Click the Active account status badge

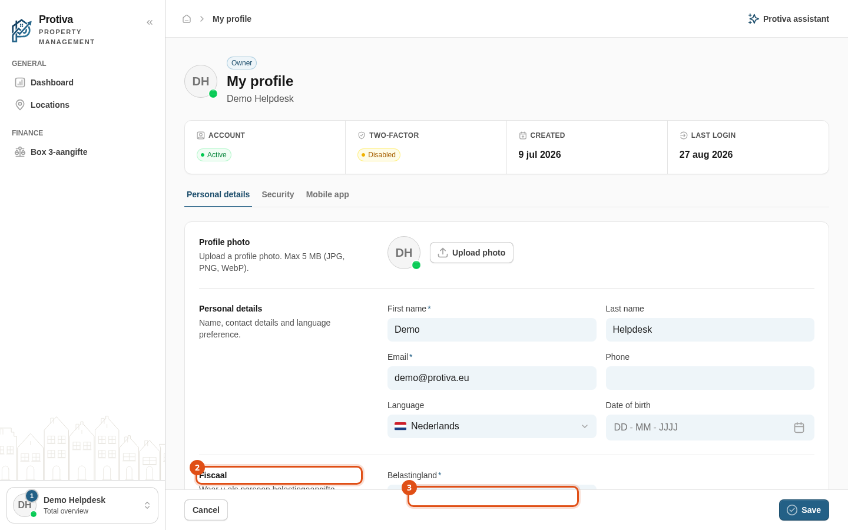(x=214, y=155)
